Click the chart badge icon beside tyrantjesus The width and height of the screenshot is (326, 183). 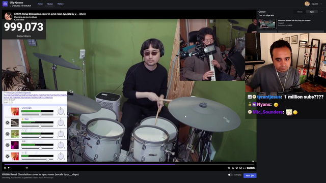click(x=250, y=97)
